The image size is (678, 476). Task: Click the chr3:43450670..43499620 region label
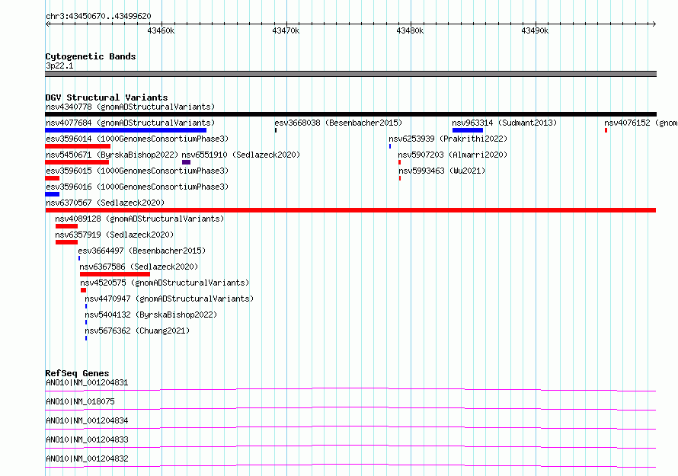pyautogui.click(x=98, y=16)
